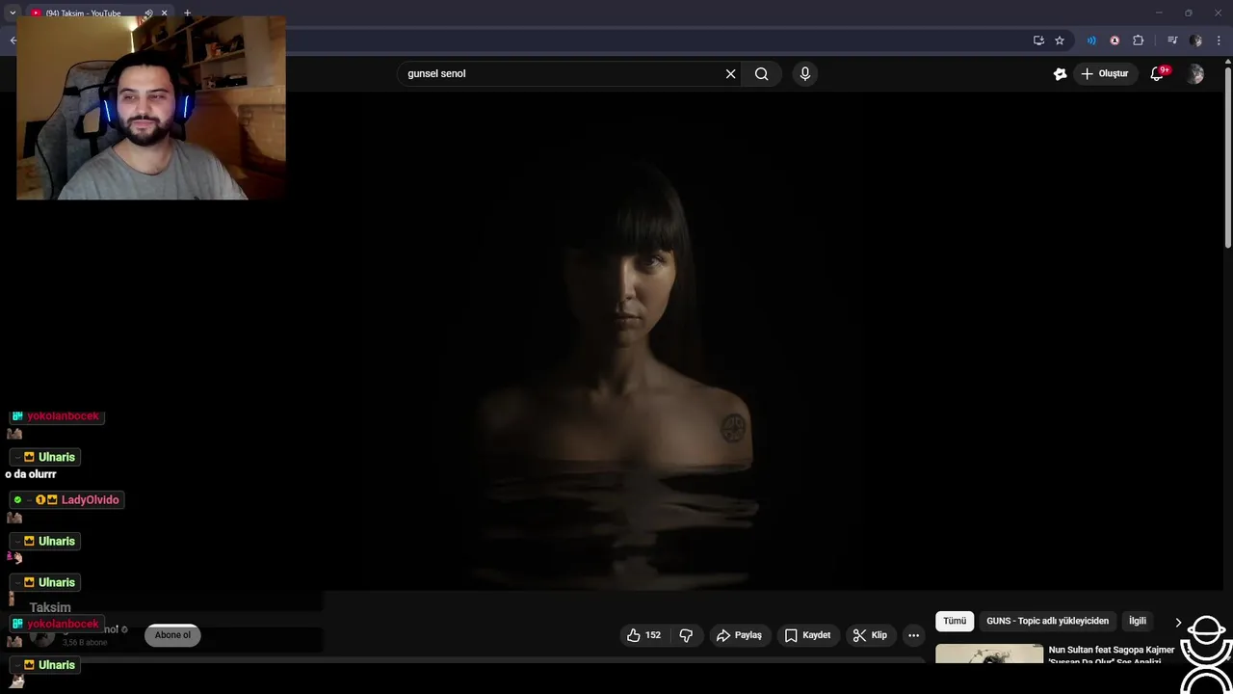
Task: Like the video with thumbs up 152
Action: [x=643, y=635]
